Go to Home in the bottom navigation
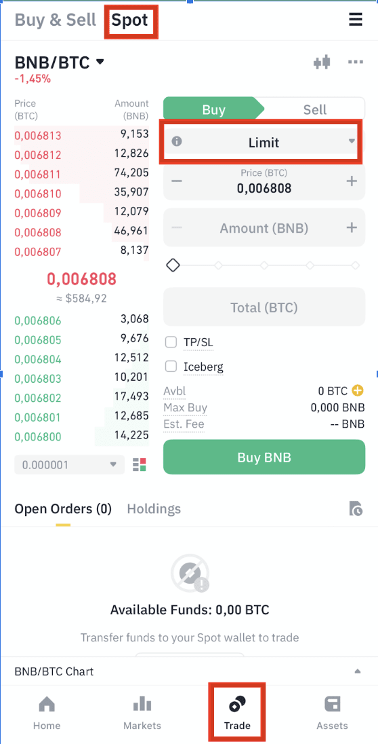Viewport: 378px width, 744px height. click(x=47, y=713)
